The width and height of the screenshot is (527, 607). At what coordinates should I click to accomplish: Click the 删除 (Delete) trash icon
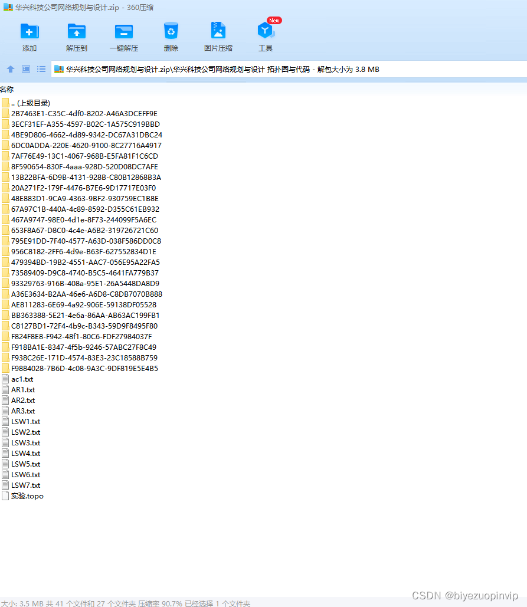(x=171, y=31)
